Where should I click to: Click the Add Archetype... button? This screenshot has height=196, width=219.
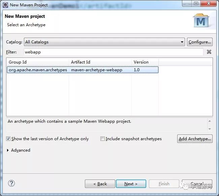pyautogui.click(x=195, y=139)
